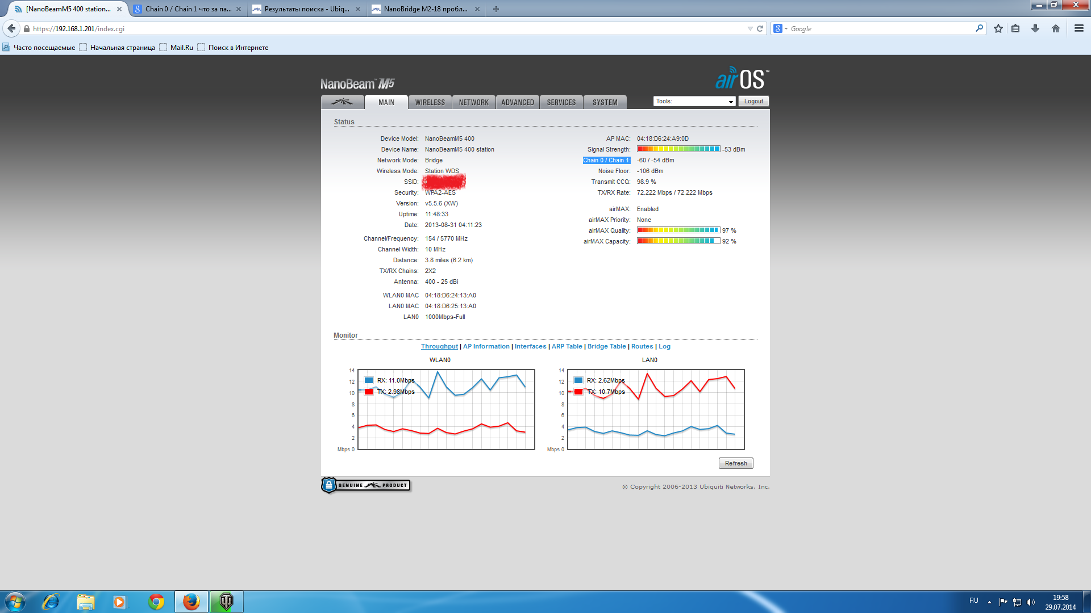Click the search magnifier icon

(x=979, y=28)
